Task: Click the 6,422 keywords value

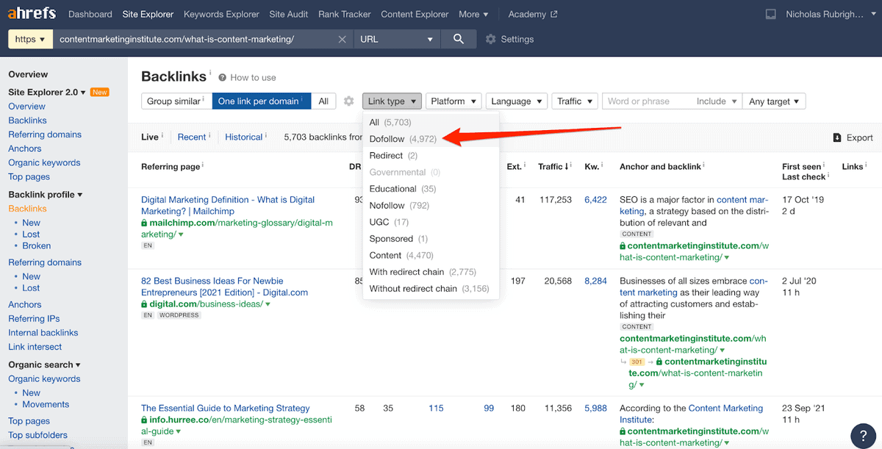Action: (x=595, y=200)
